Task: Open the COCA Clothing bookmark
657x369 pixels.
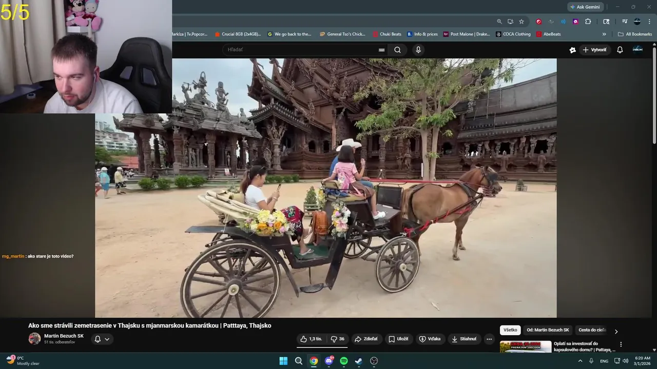Action: pyautogui.click(x=513, y=34)
